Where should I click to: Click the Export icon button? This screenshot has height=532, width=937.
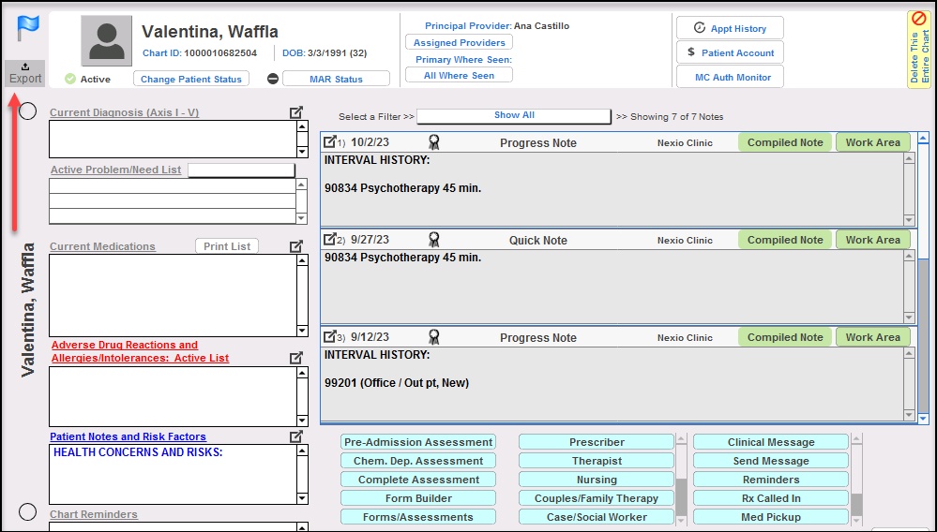point(25,73)
